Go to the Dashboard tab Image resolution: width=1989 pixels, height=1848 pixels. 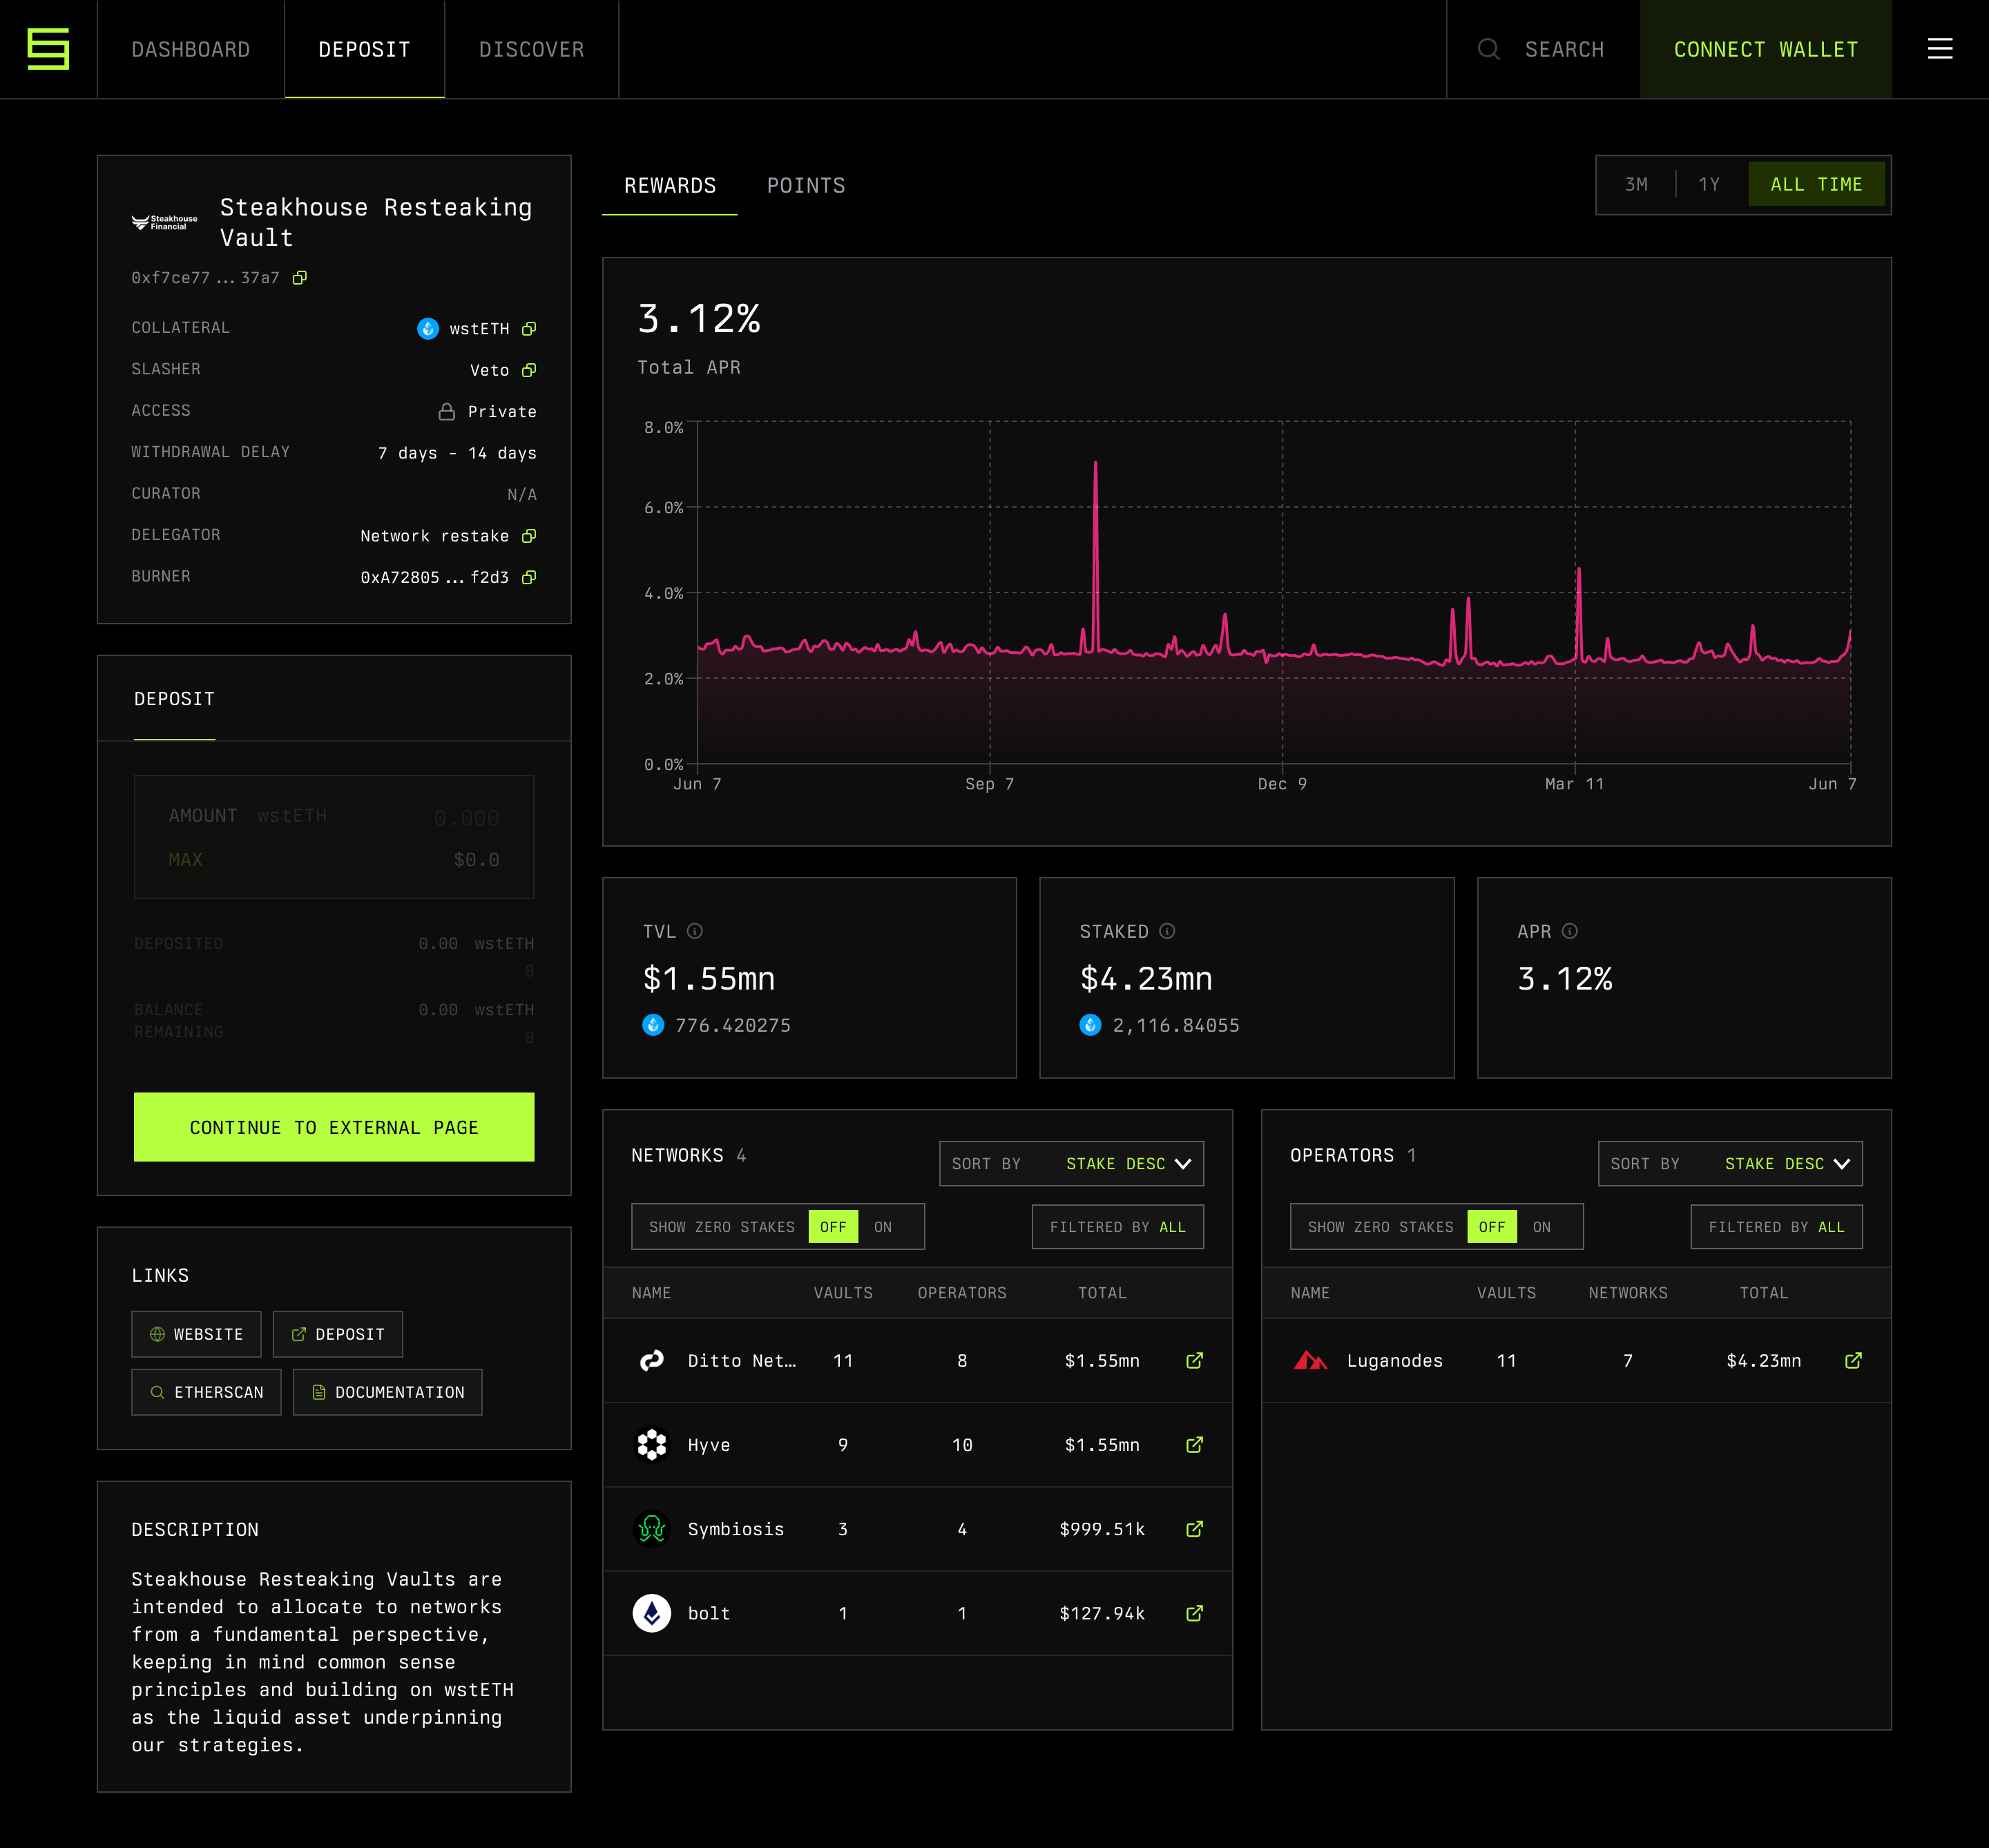[190, 49]
